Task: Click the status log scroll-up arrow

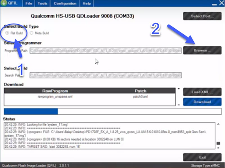Action: pos(218,124)
